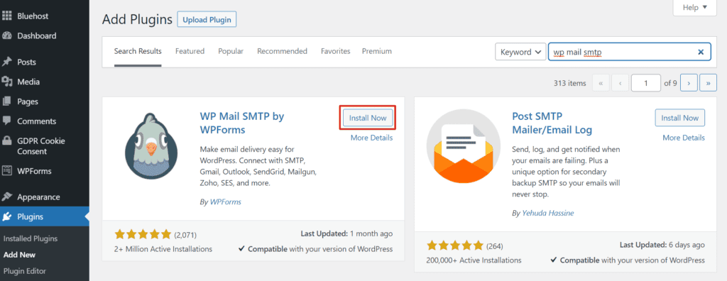
Task: Open the WPForms author link
Action: click(x=226, y=202)
